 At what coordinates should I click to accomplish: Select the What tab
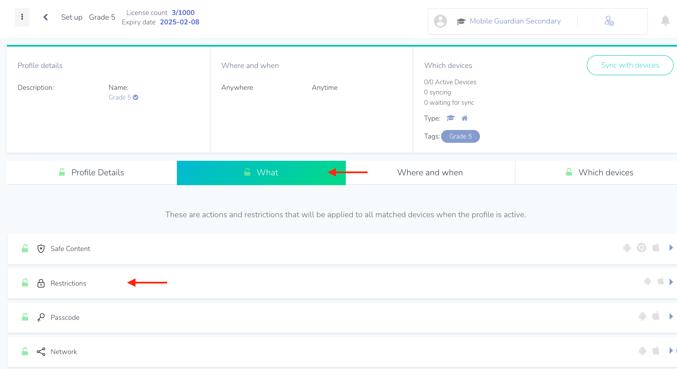(x=261, y=173)
